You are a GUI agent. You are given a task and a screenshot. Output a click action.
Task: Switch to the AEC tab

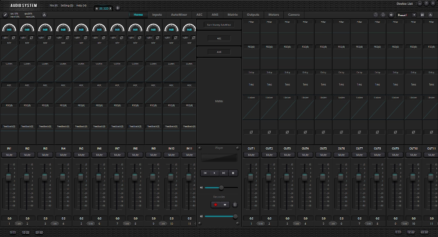199,15
